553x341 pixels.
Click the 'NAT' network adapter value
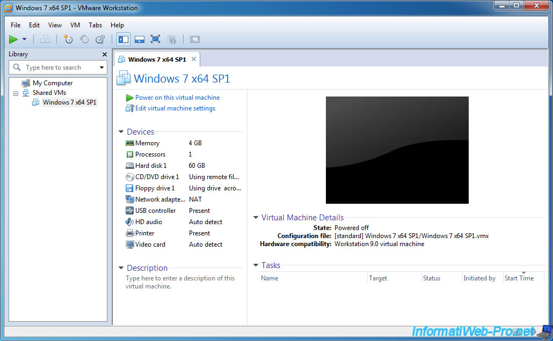point(195,199)
